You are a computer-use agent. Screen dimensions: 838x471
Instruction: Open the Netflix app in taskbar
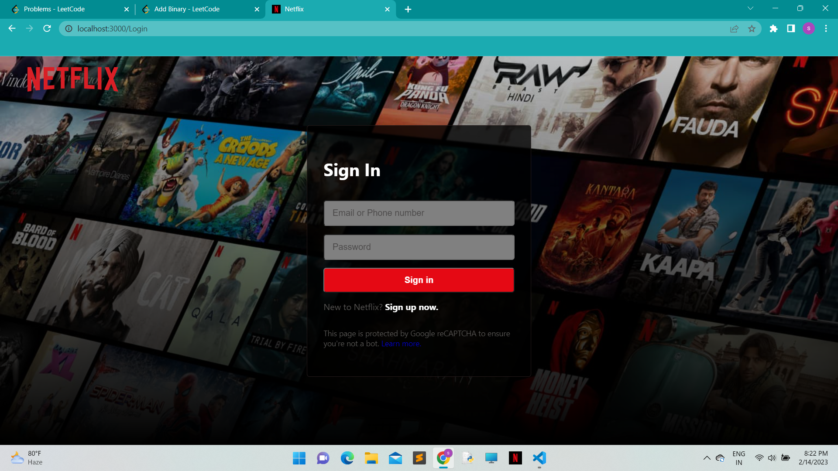(515, 458)
